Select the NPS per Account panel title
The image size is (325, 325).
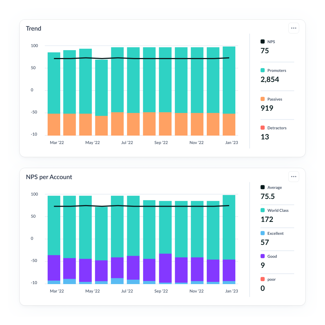49,177
